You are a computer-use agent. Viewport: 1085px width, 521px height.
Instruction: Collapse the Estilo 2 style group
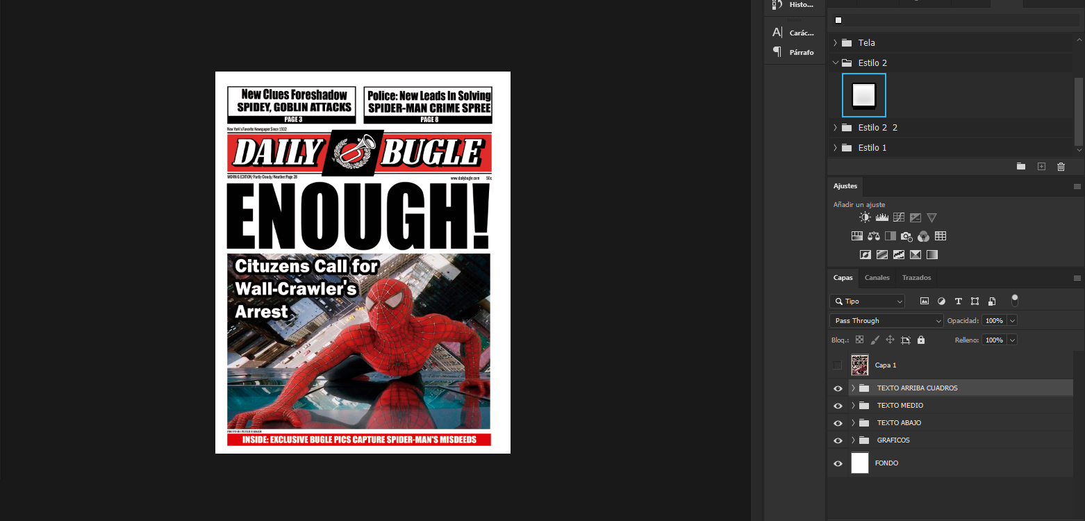tap(835, 63)
